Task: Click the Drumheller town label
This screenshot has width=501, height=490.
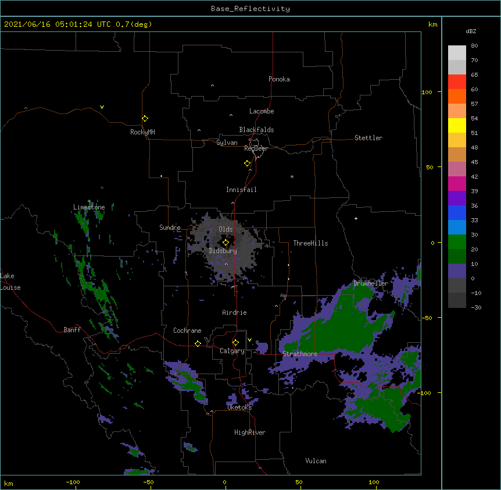Action: tap(371, 283)
